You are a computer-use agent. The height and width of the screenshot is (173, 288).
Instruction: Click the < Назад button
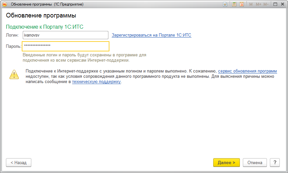[18, 162]
